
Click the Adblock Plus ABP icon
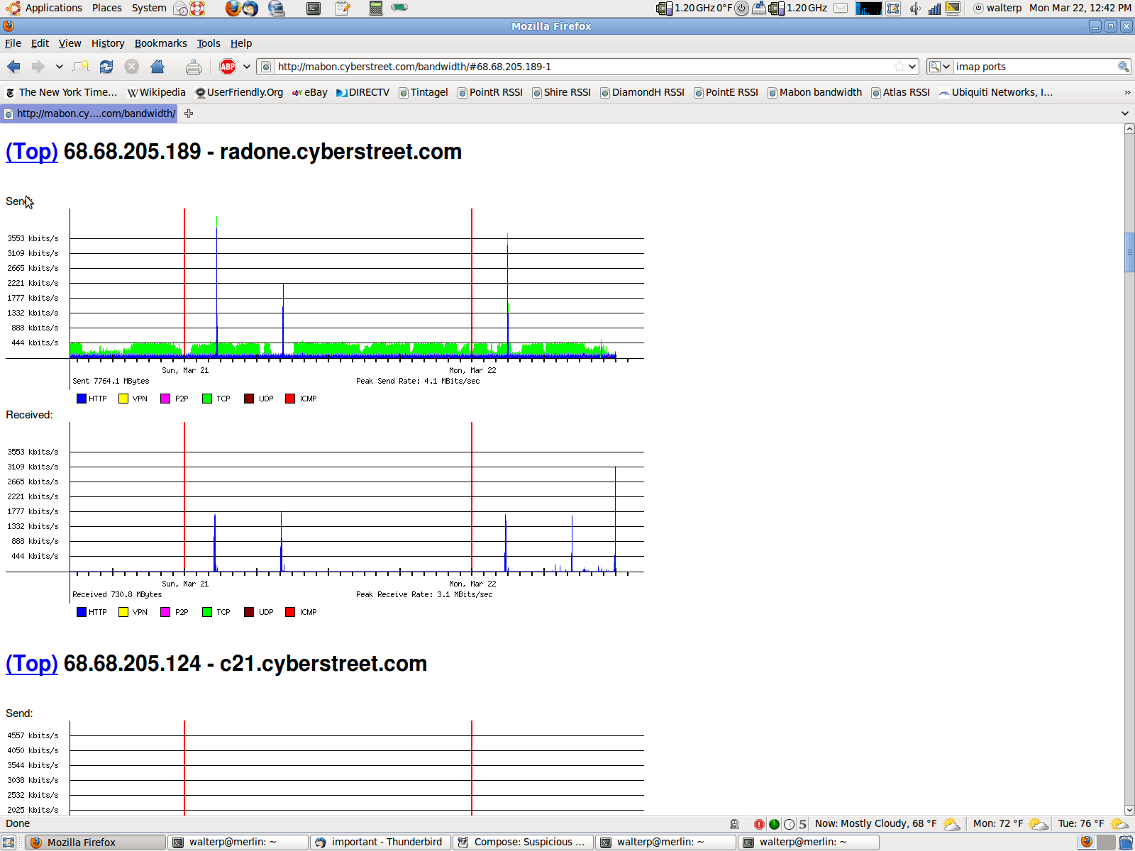coord(228,67)
